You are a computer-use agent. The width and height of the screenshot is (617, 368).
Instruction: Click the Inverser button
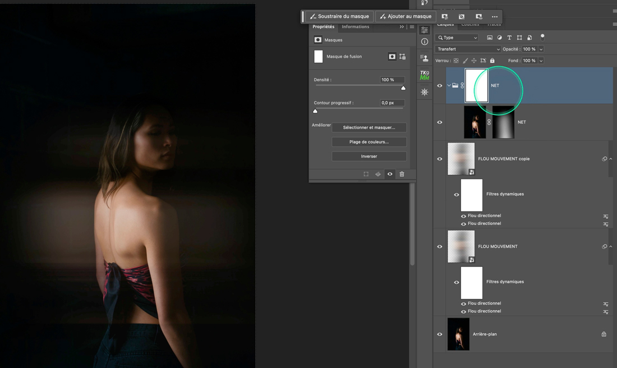pyautogui.click(x=369, y=157)
